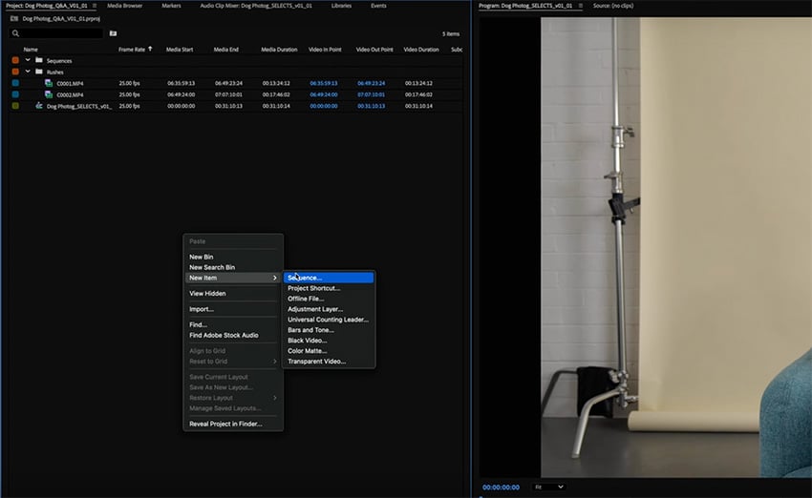This screenshot has height=498, width=812.
Task: Click orange label swatch of Sequences bin
Action: pyautogui.click(x=15, y=60)
